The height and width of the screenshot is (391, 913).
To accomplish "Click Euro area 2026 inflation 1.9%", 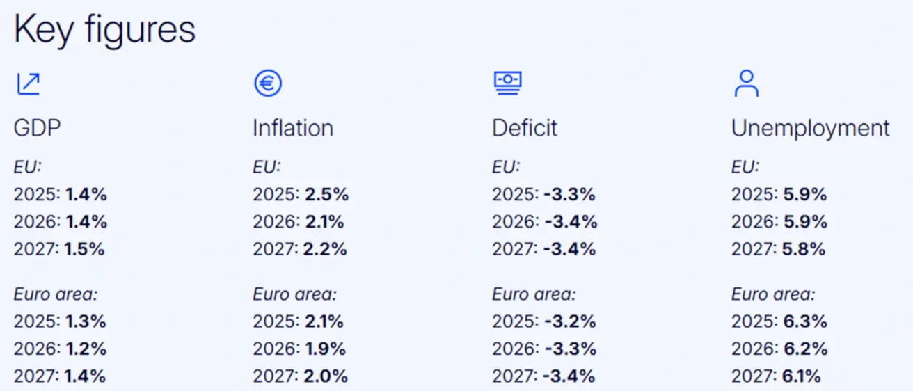I will (325, 349).
